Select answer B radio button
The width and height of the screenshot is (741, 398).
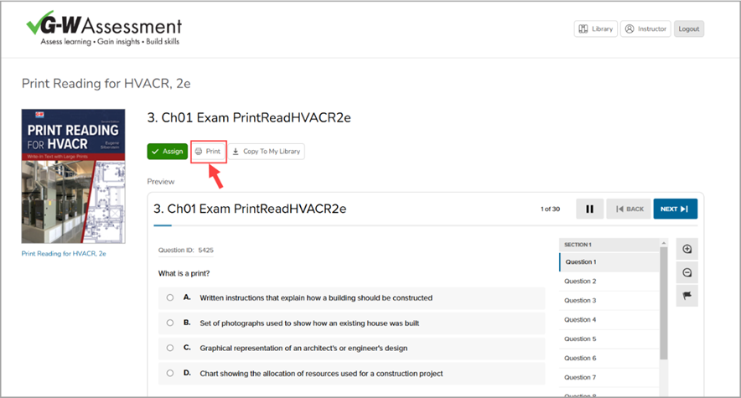170,323
